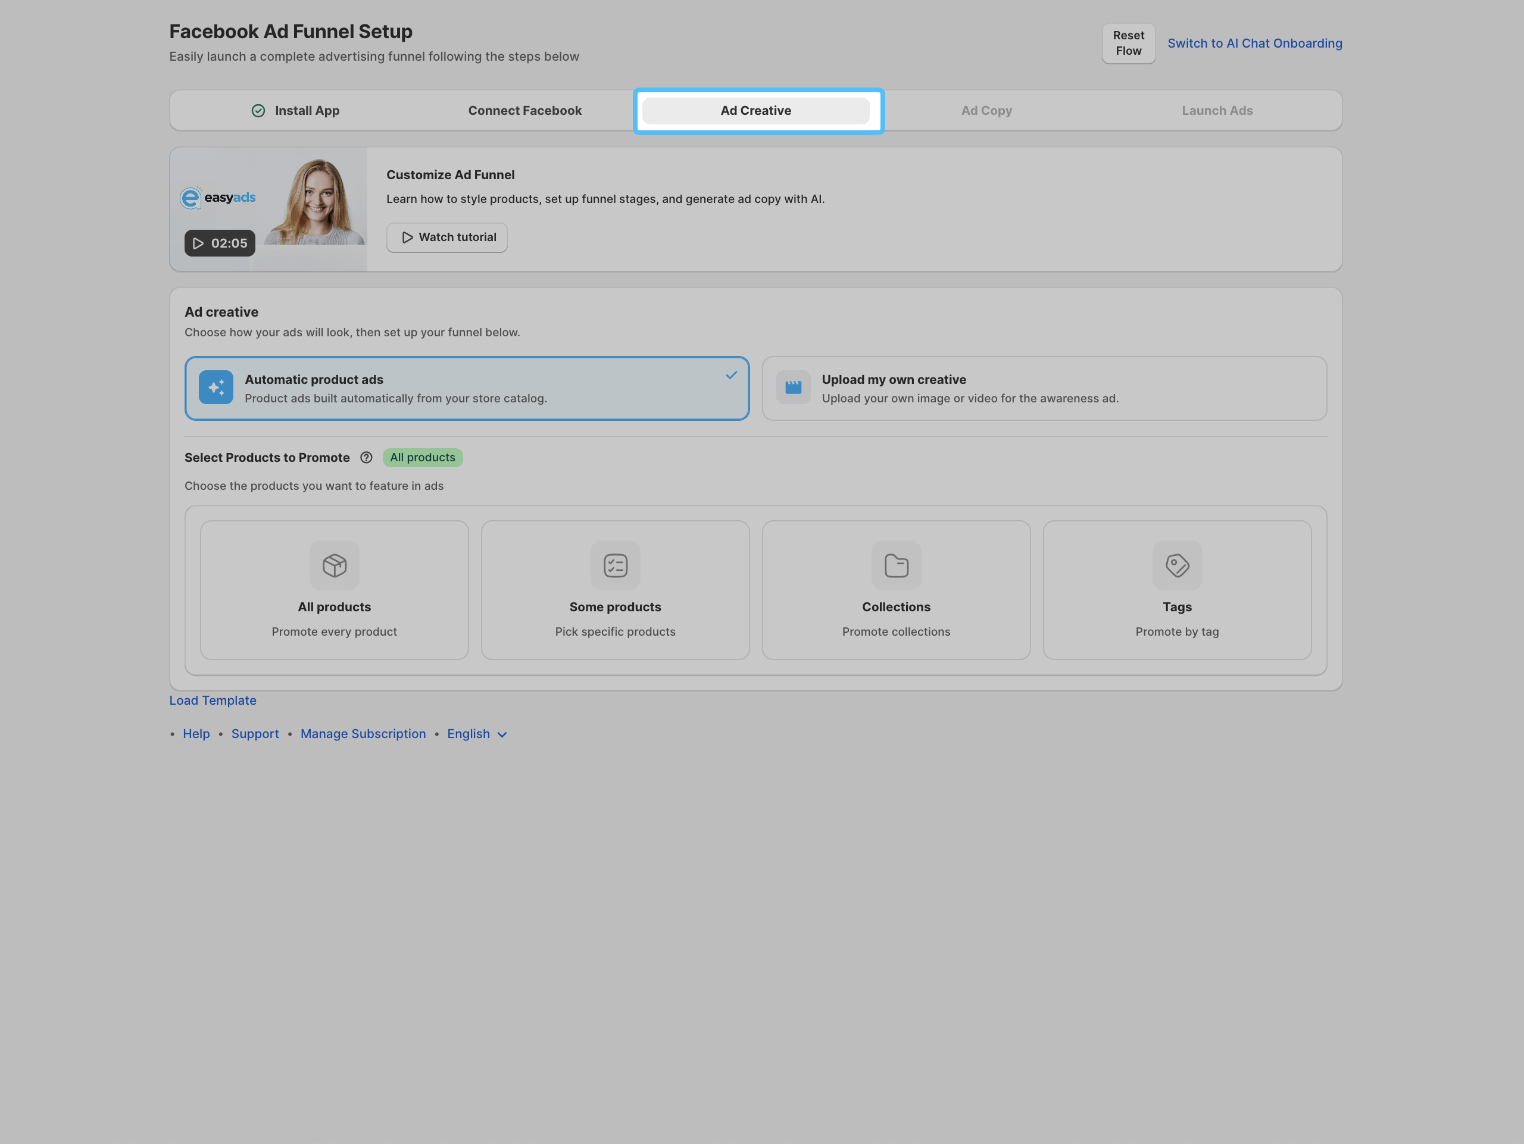1524x1144 pixels.
Task: Click the clapperboard icon for Upload my own creative
Action: point(793,387)
